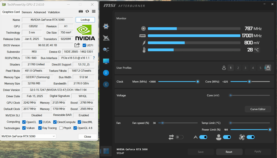Take a GPU-Z screenshot with camera icon
277x158 pixels.
[81, 11]
